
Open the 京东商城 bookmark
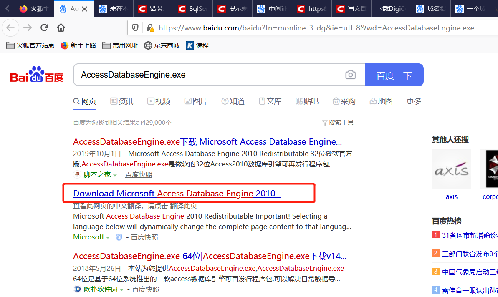pyautogui.click(x=162, y=45)
